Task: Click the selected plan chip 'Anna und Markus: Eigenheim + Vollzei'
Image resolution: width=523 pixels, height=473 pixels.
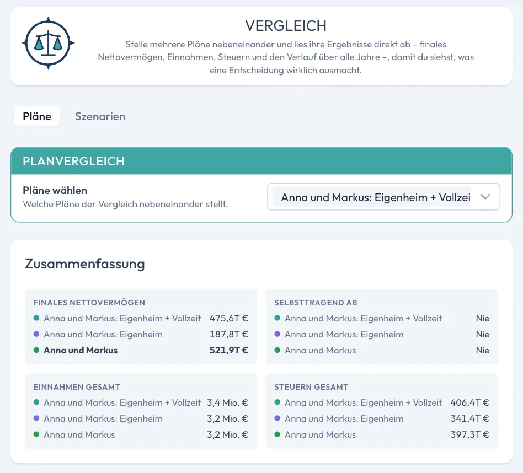Action: 372,197
